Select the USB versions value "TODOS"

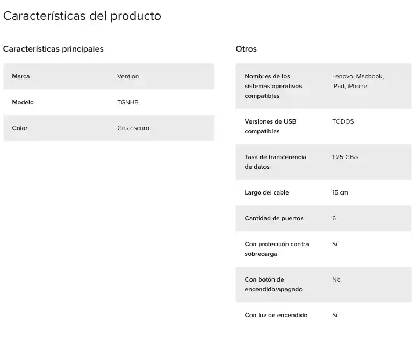343,121
